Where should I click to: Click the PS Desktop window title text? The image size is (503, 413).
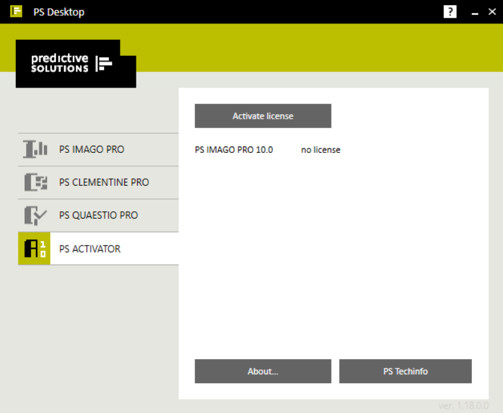point(59,12)
